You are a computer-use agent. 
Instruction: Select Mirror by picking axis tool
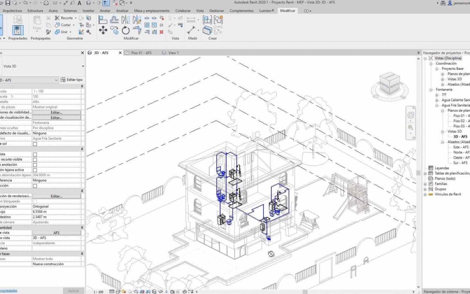[126, 20]
